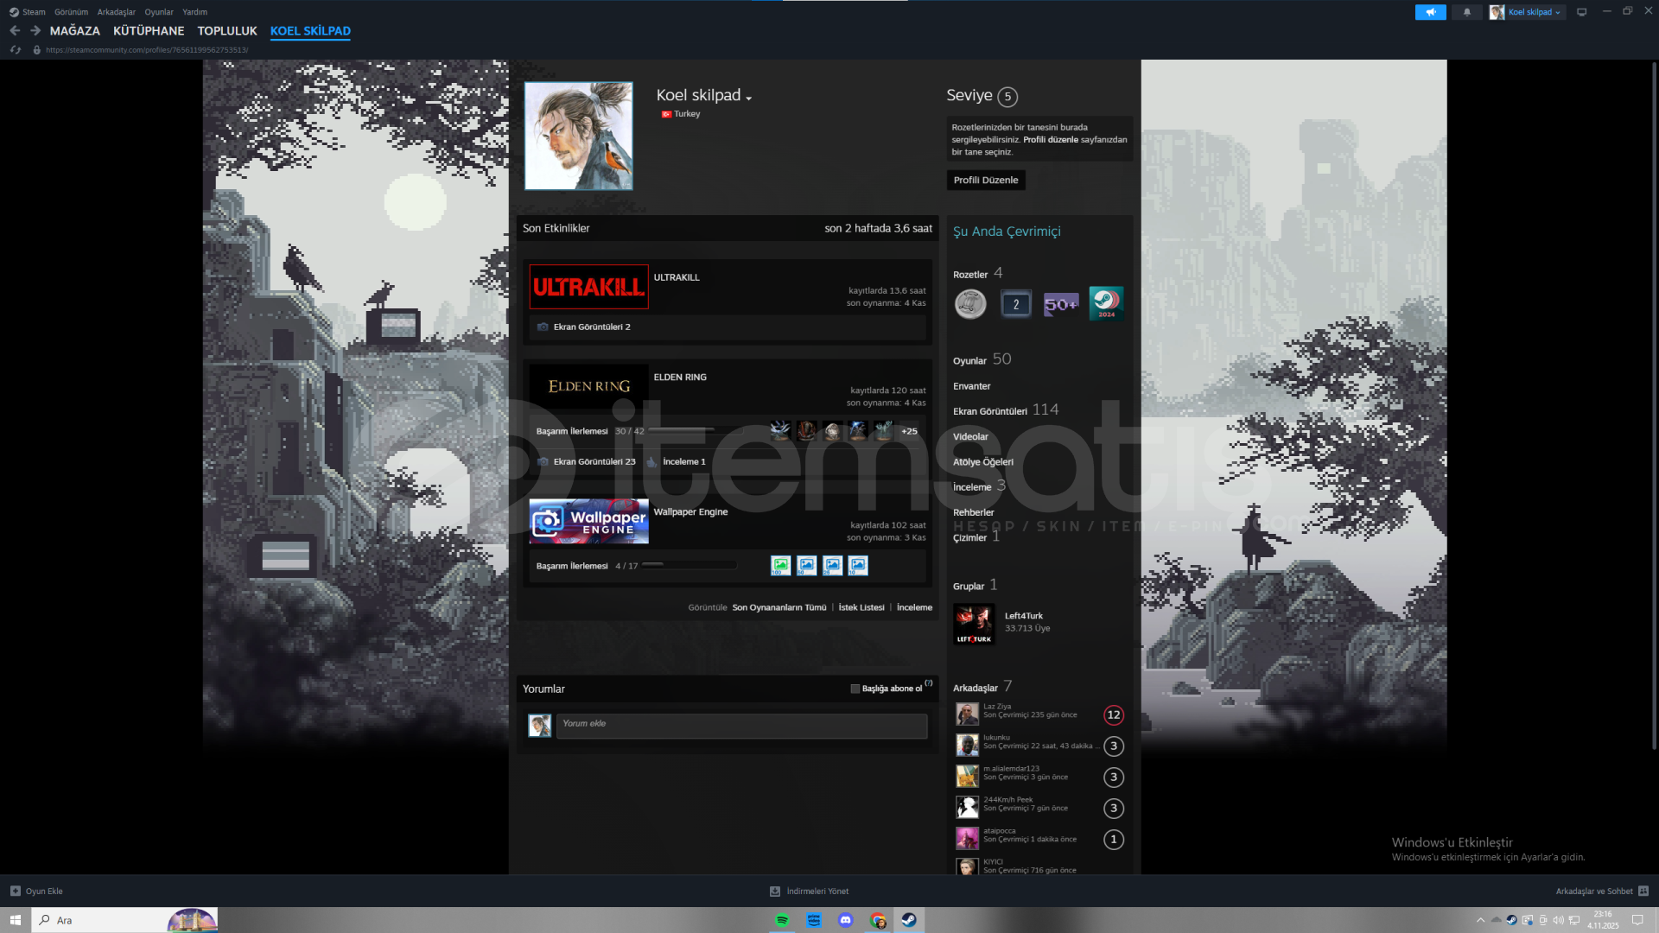Open the 'İstek Listesi' link
Screen dimensions: 1659x933
861,607
